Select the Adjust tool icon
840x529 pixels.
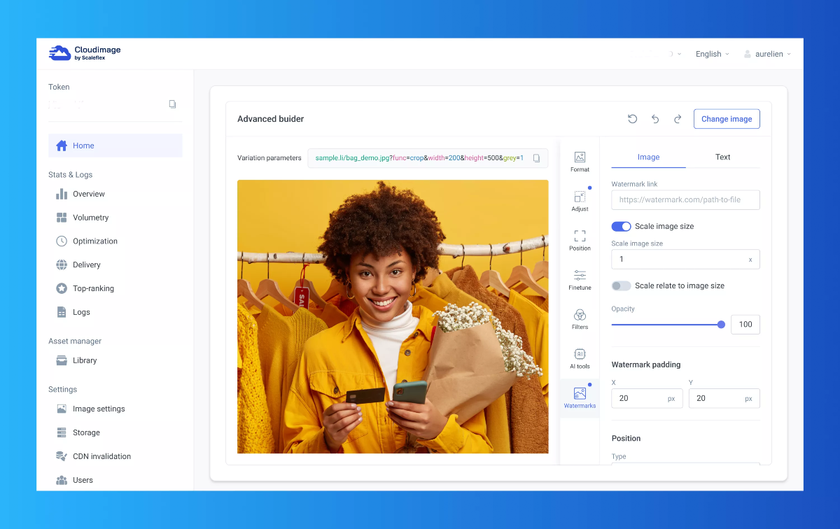[580, 200]
